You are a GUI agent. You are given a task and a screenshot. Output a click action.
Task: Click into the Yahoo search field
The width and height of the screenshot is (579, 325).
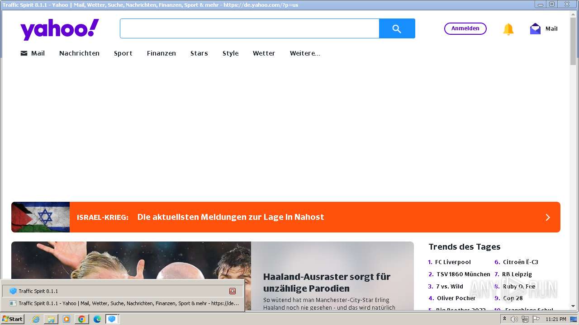249,28
